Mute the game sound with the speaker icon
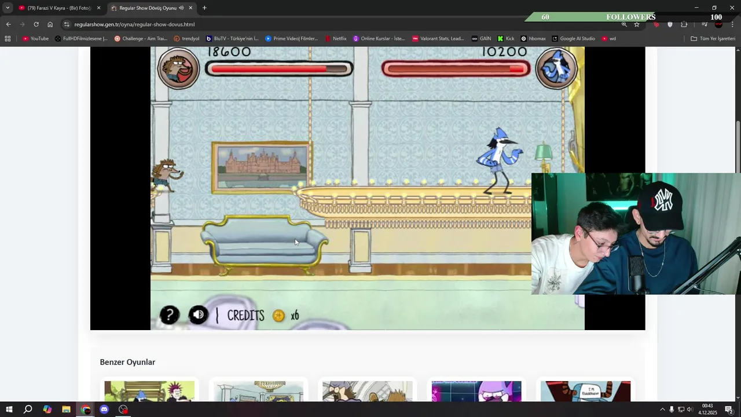The height and width of the screenshot is (417, 741). (198, 315)
